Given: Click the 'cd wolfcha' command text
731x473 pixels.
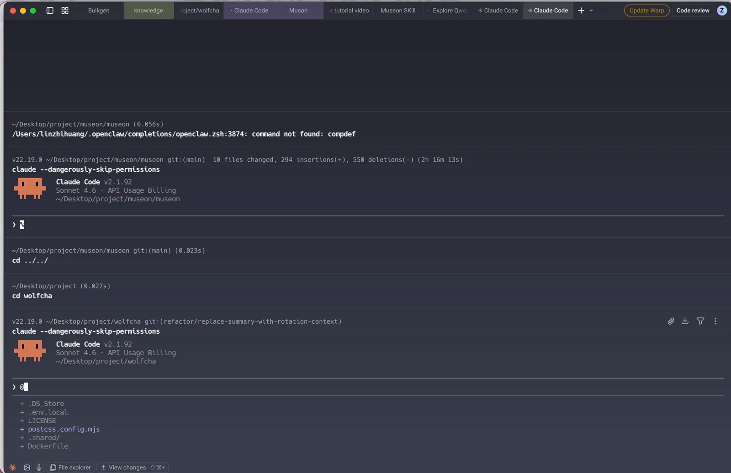Looking at the screenshot, I should [x=32, y=296].
